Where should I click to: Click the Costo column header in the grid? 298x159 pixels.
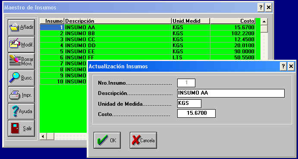tap(232, 21)
